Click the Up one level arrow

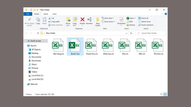(38, 33)
